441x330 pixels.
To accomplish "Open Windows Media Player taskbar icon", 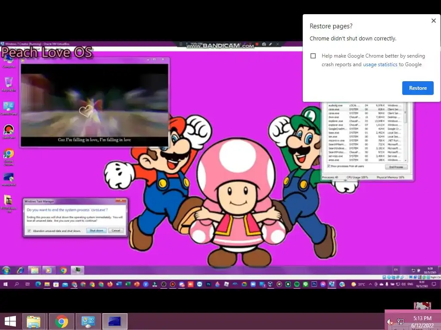I will [x=48, y=270].
